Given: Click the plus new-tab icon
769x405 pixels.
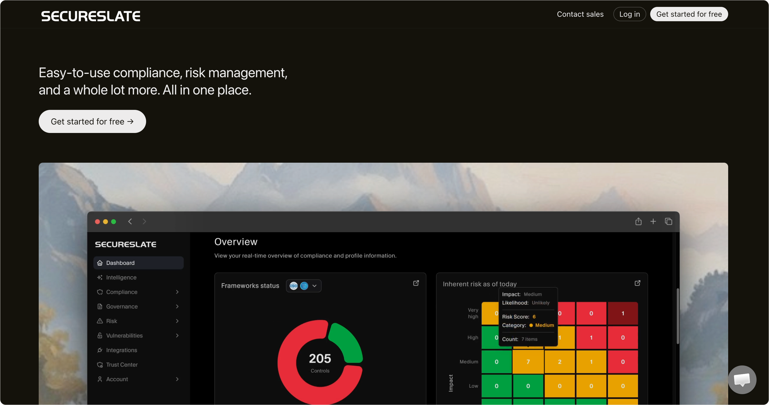Looking at the screenshot, I should pos(653,221).
